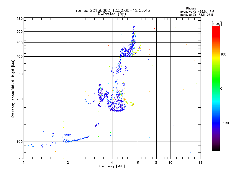Click the '400' height axis label

coord(19,57)
